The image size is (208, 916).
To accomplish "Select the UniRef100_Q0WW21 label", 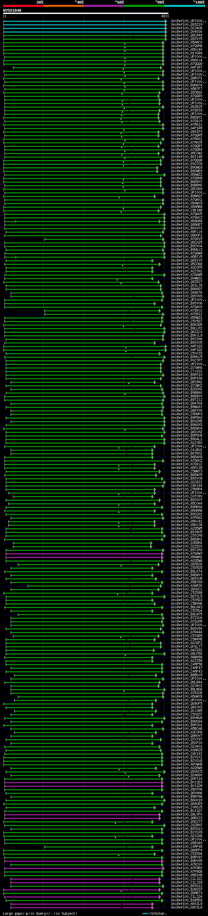I will 187,278.
